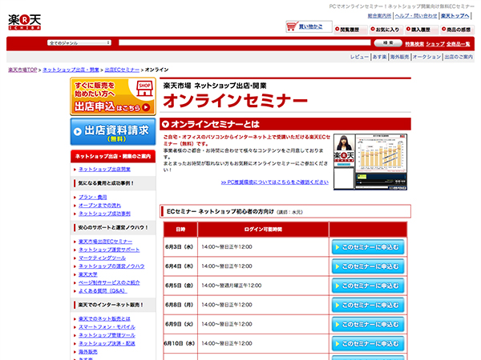
Task: Click the 6月5日(金) date cell
Action: 180,286
